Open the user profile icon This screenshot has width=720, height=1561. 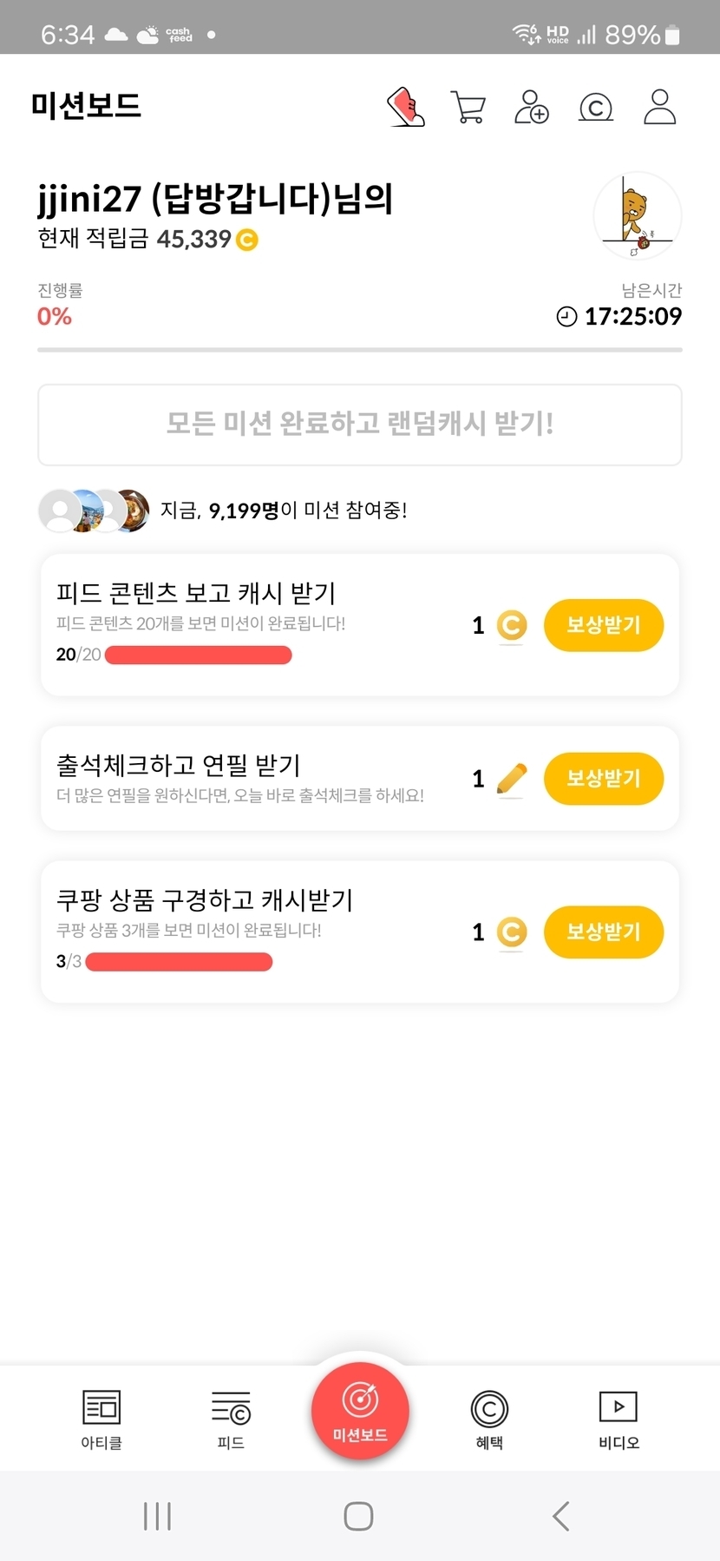coord(659,107)
